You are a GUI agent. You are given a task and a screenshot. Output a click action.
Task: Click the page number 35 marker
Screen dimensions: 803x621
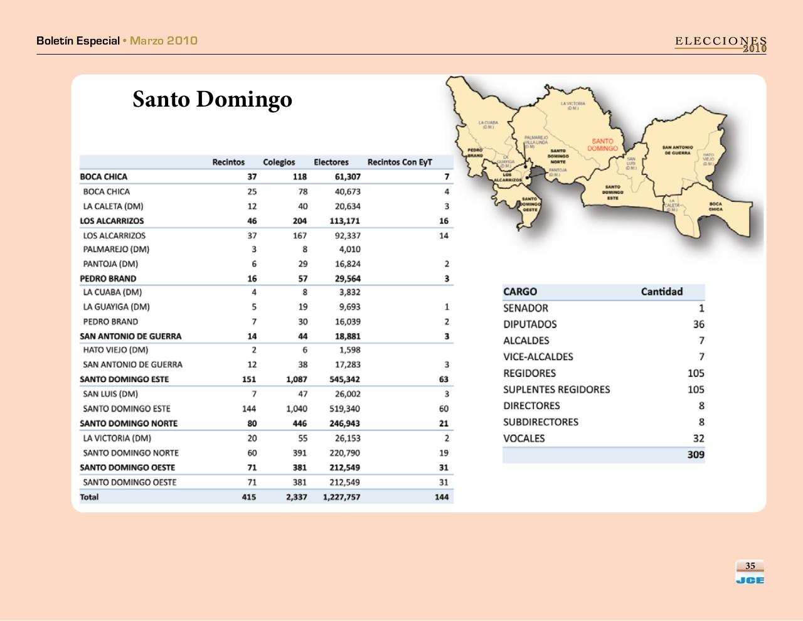pyautogui.click(x=750, y=566)
